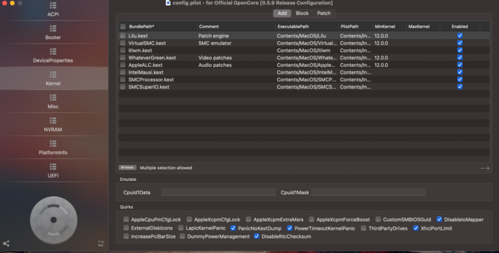Enable the LapicKernelPanic quirk
The width and height of the screenshot is (499, 253).
(x=181, y=228)
